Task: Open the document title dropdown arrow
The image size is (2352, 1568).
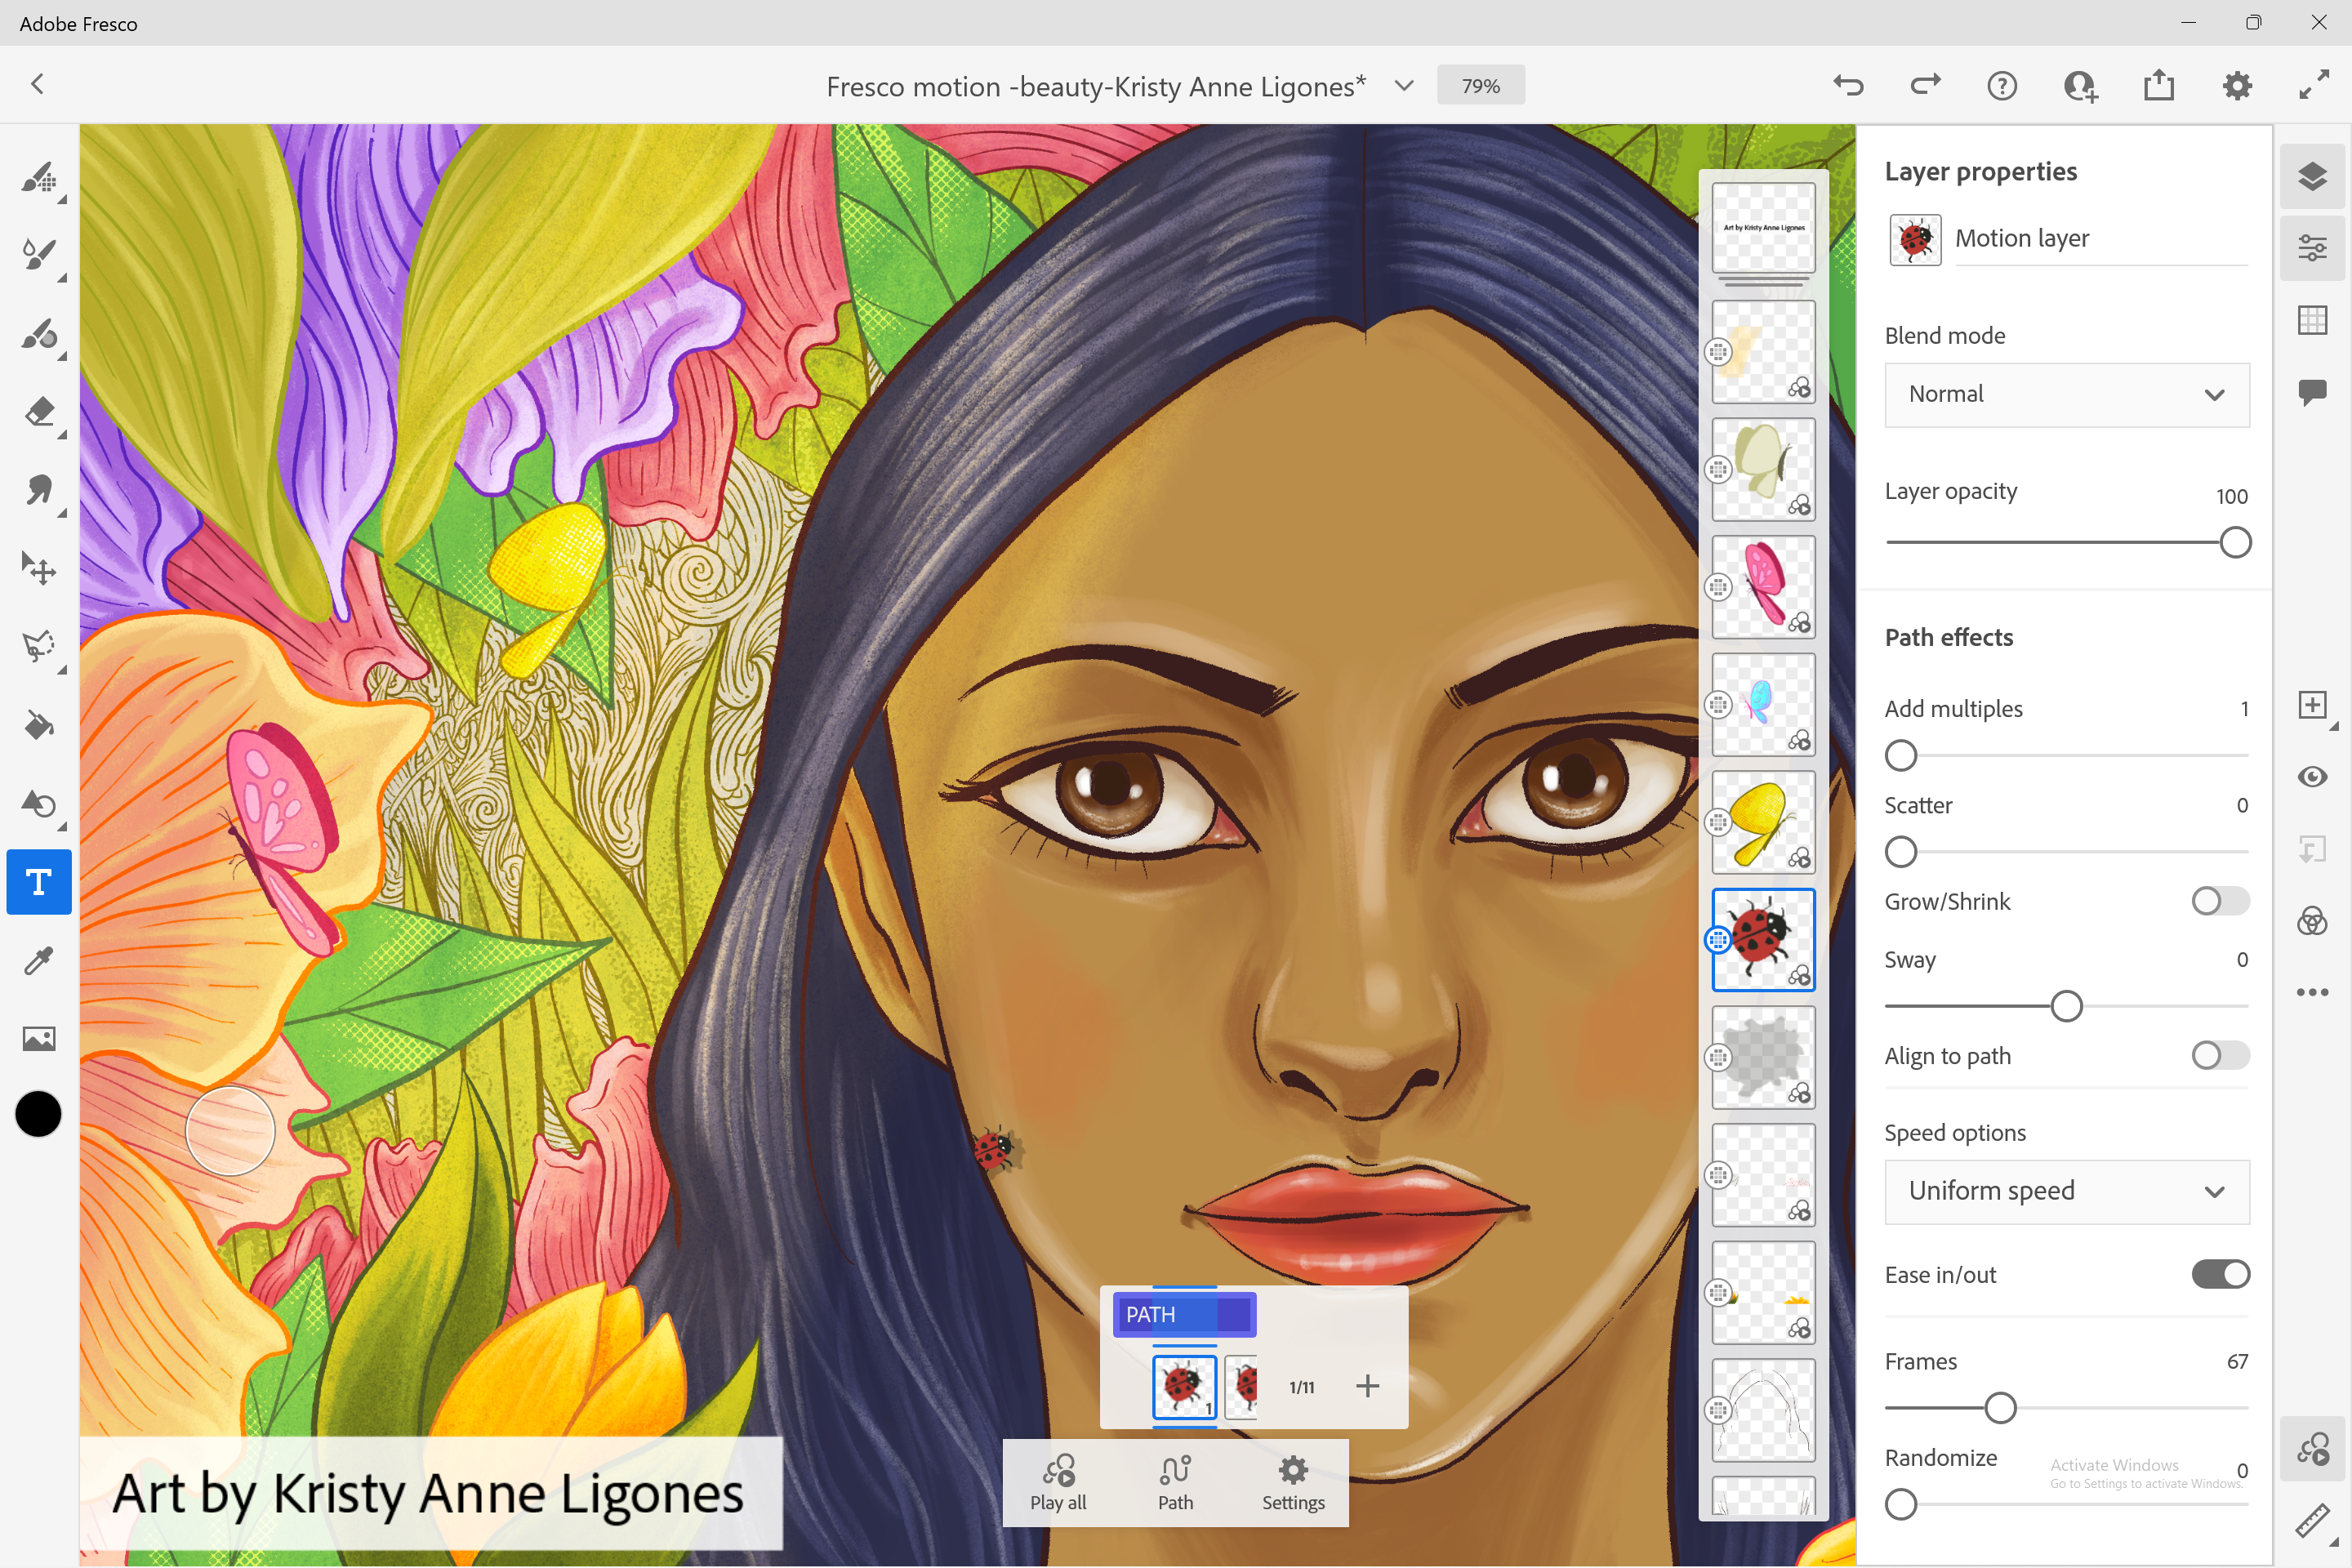Action: pyautogui.click(x=1404, y=85)
